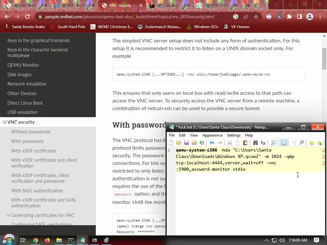Show hidden system tray icons

(x=267, y=240)
